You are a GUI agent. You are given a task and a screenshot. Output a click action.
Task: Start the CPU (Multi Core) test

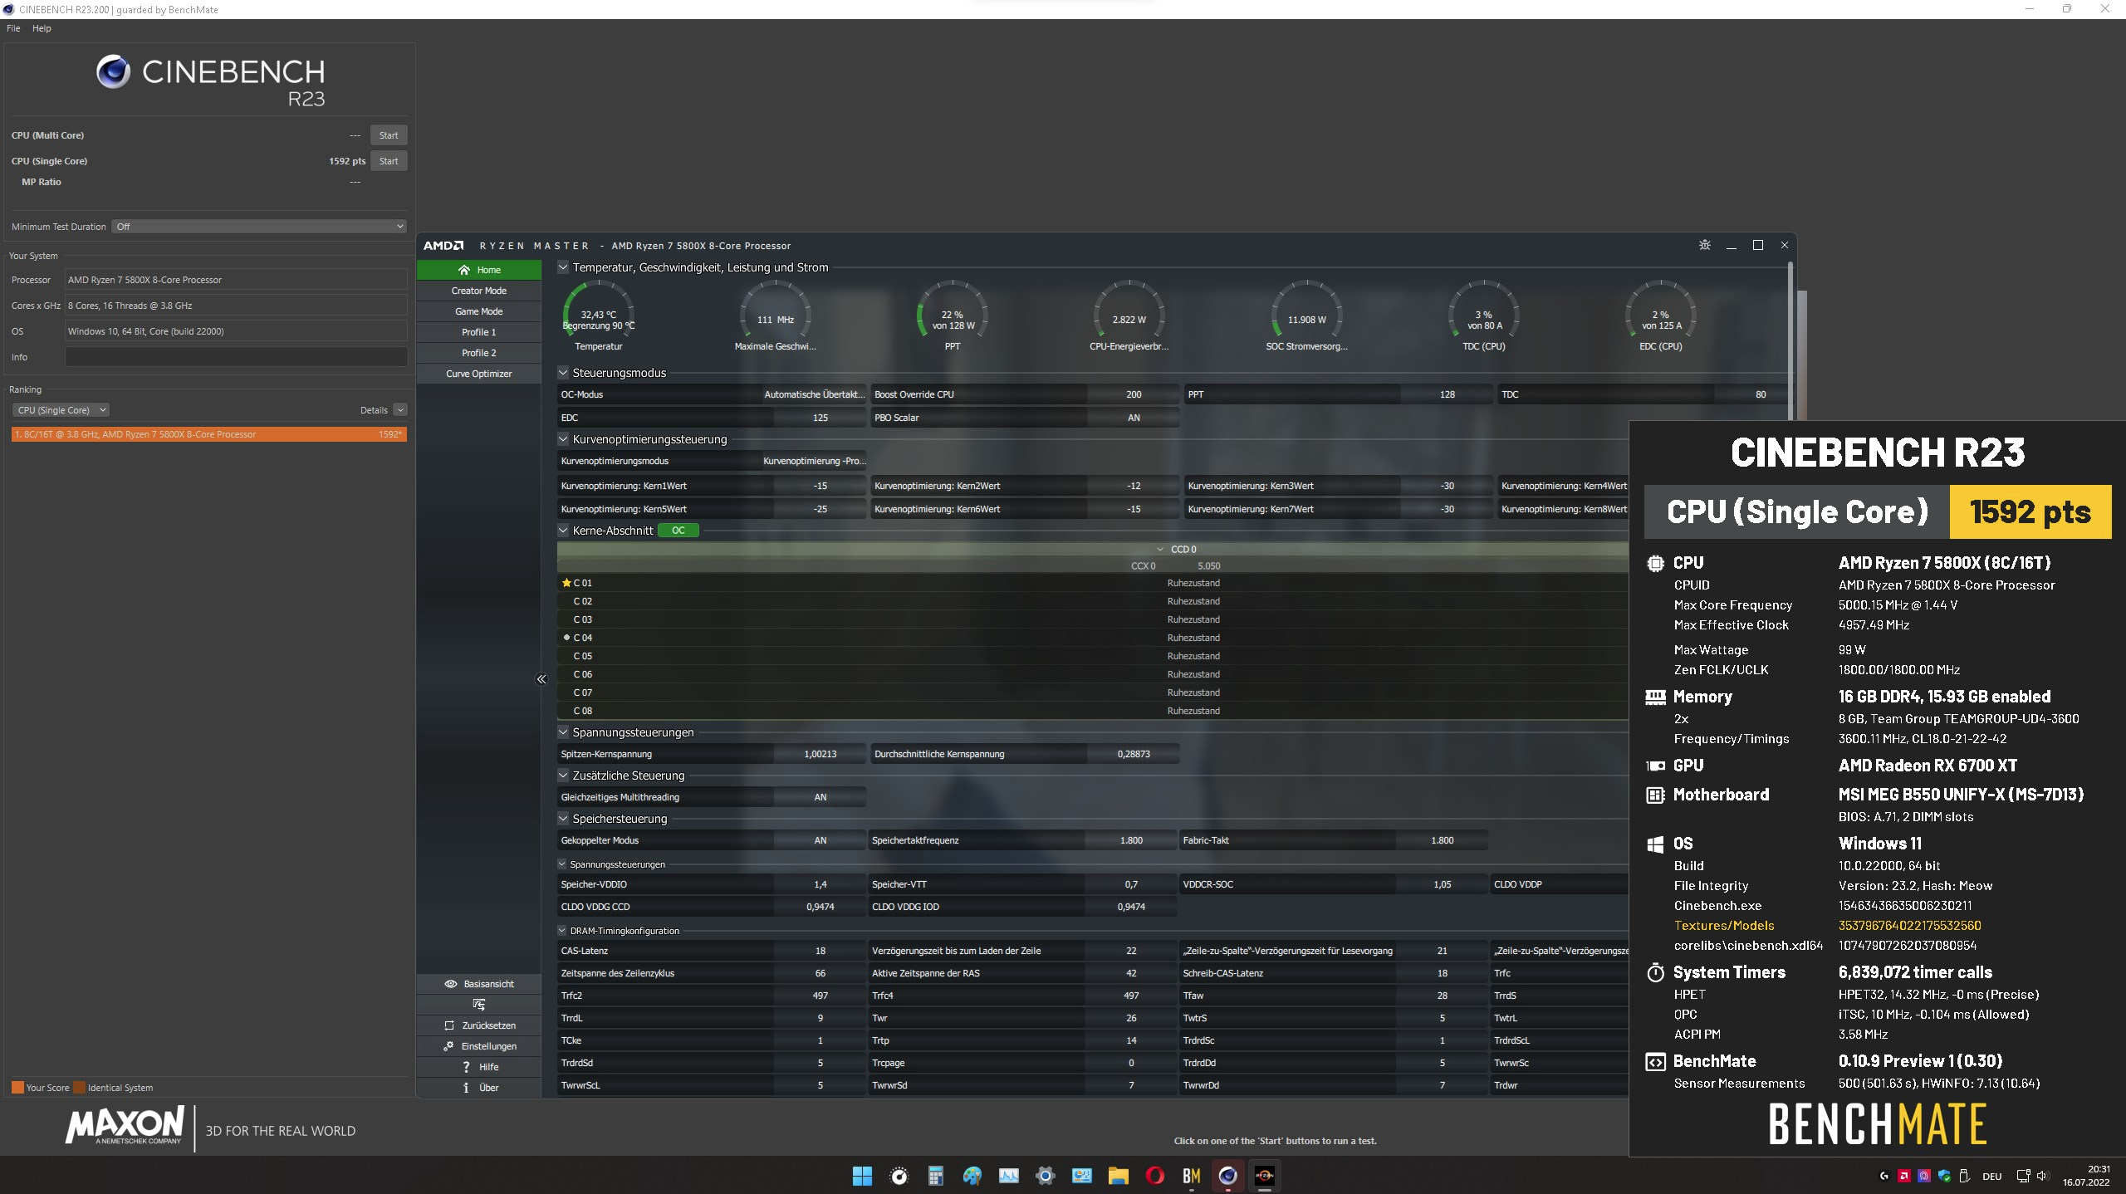pyautogui.click(x=388, y=135)
